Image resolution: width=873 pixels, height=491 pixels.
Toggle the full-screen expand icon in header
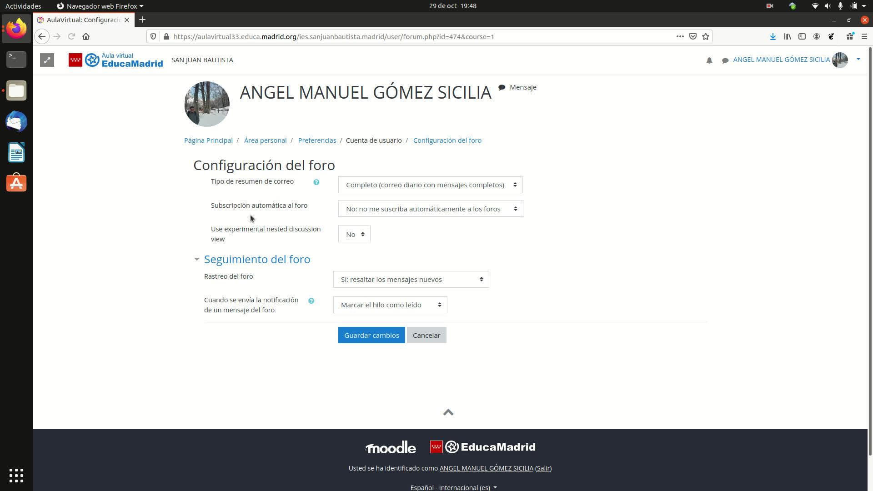(47, 60)
